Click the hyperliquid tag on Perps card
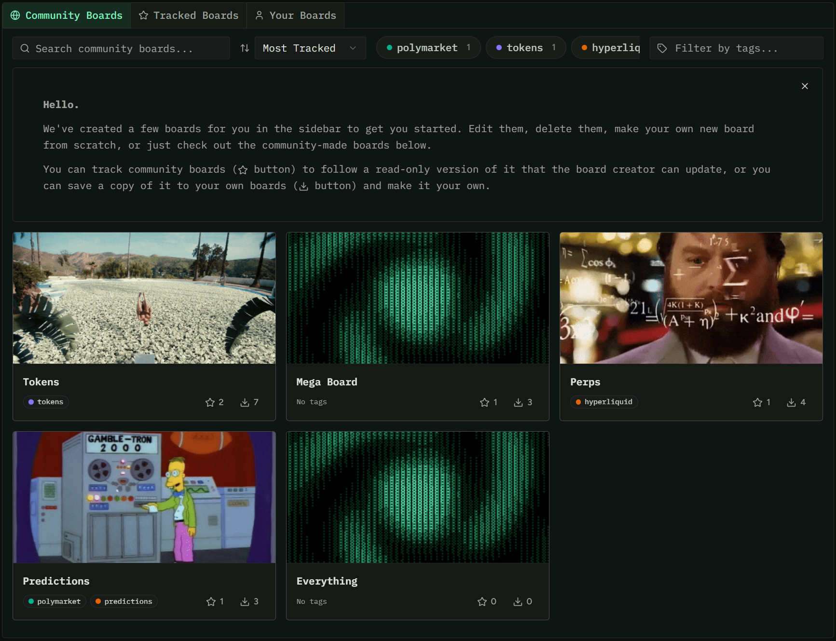Screen dimensions: 836x641 pyautogui.click(x=604, y=402)
